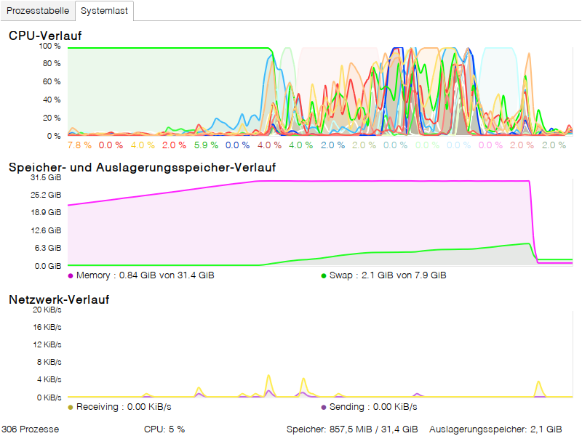Click the 60 % CPU axis label
Image resolution: width=582 pixels, height=436 pixels.
tap(51, 81)
